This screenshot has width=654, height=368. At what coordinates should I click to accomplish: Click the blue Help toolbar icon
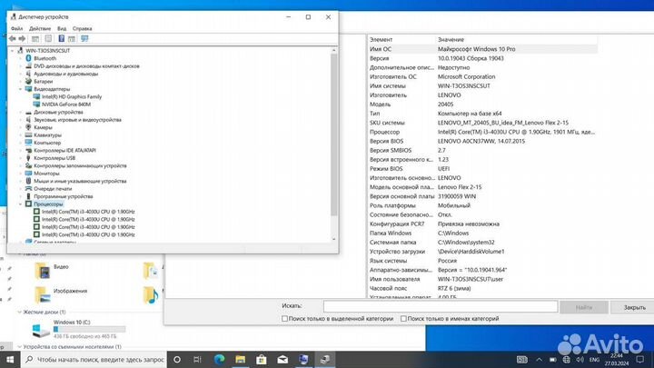(62, 39)
